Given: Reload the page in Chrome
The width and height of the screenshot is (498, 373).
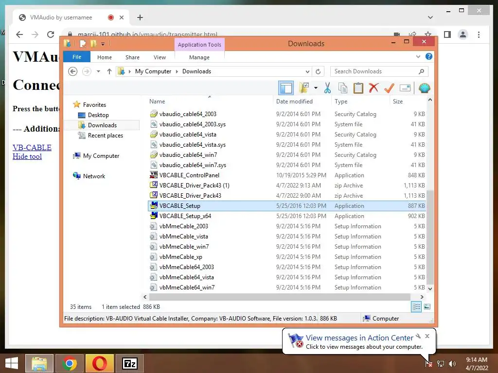Looking at the screenshot, I should pyautogui.click(x=51, y=34).
